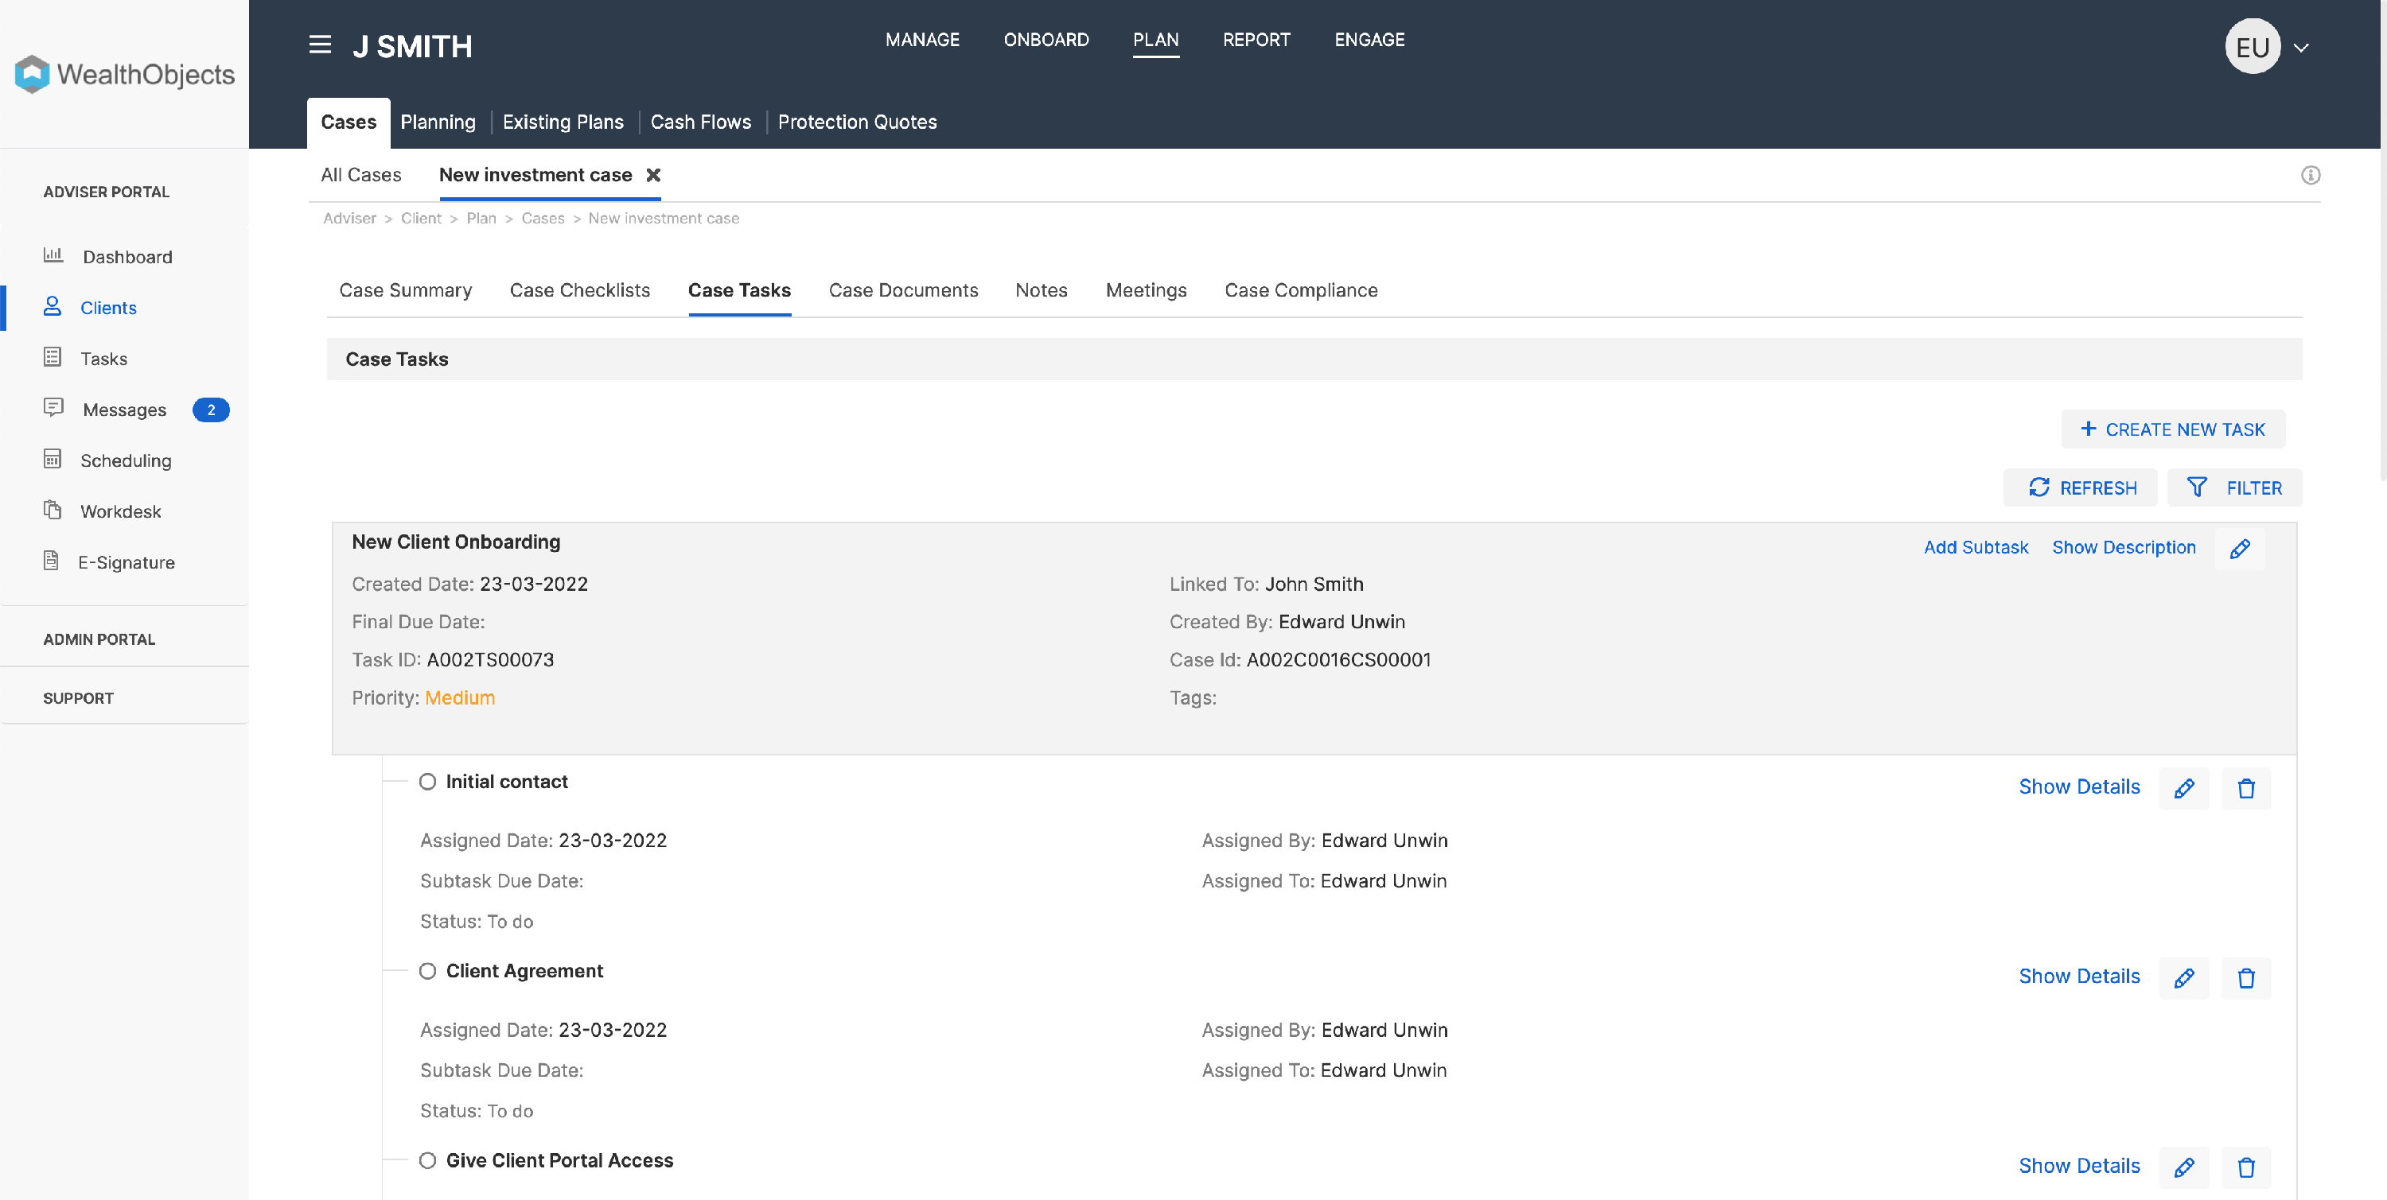Show Details for Give Client Portal Access
The height and width of the screenshot is (1200, 2387).
[x=2078, y=1167]
